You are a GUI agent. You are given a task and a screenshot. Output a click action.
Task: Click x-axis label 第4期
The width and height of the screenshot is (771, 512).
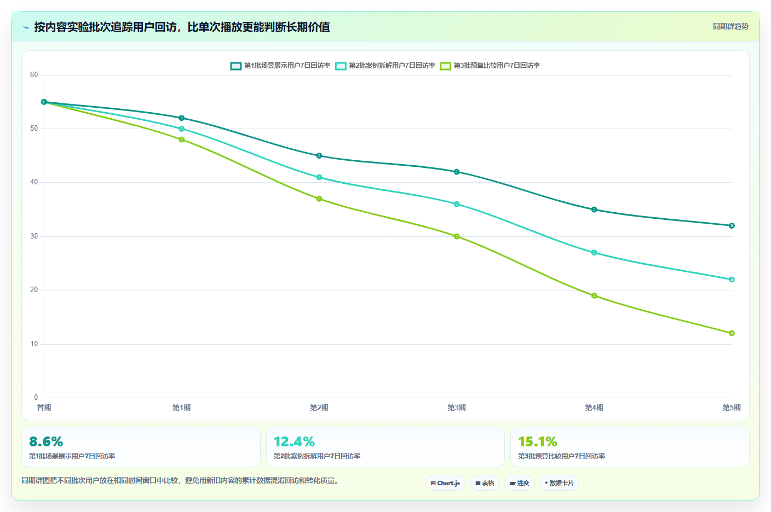594,408
